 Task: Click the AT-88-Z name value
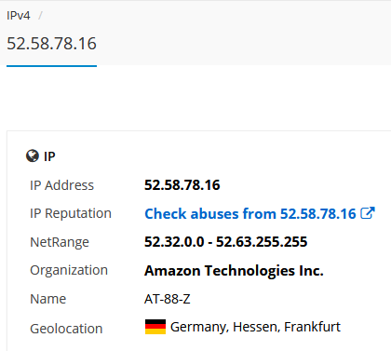click(168, 299)
